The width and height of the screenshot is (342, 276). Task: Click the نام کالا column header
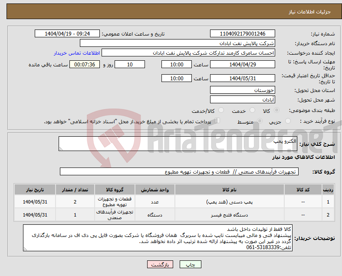tap(230, 190)
